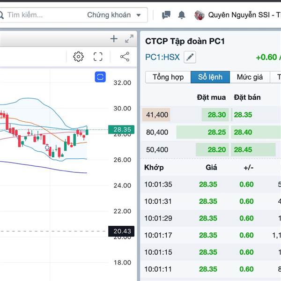The height and width of the screenshot is (281, 281).
Task: Select the matched trade at 10:01:17
Action: (211, 235)
